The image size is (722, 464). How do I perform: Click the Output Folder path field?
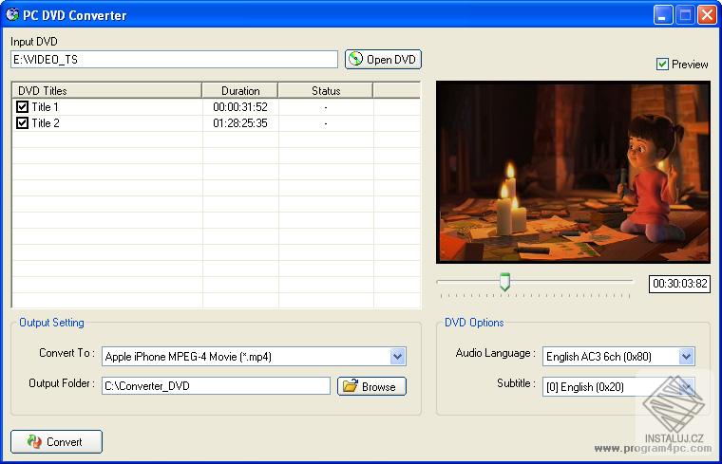click(216, 386)
